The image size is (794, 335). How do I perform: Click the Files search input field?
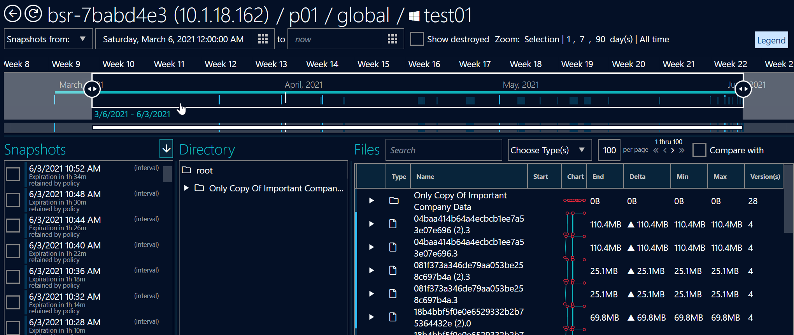click(x=443, y=150)
